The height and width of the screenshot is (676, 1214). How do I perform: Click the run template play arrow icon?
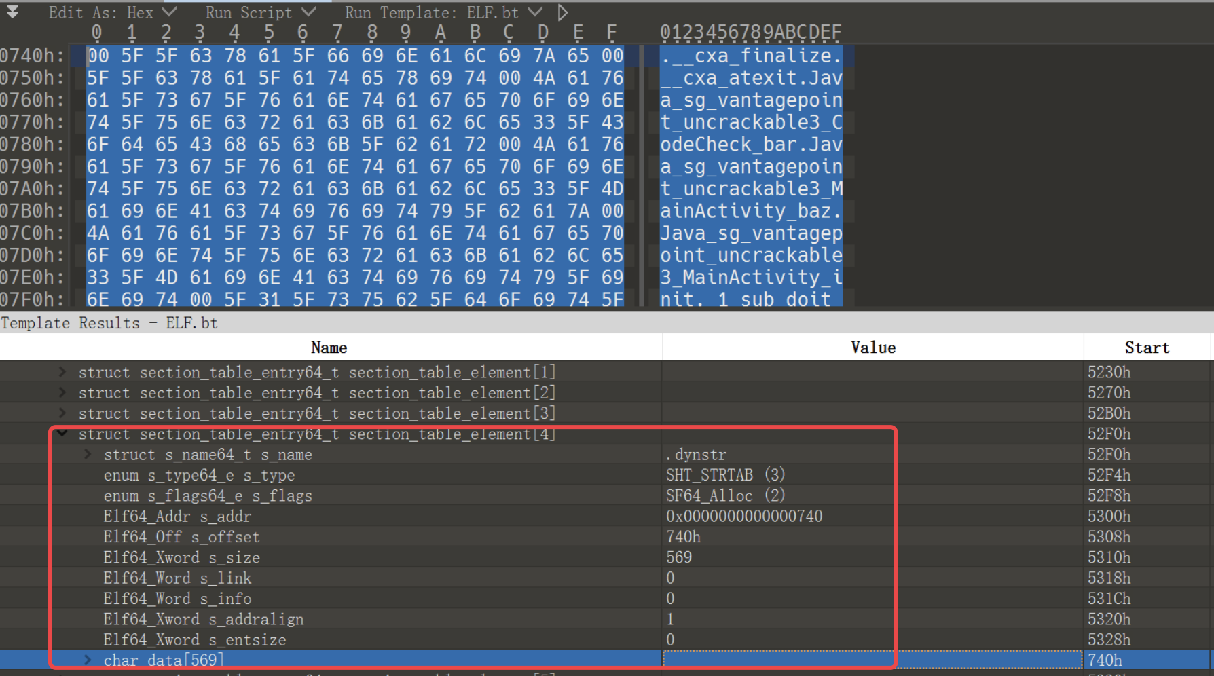pyautogui.click(x=562, y=12)
